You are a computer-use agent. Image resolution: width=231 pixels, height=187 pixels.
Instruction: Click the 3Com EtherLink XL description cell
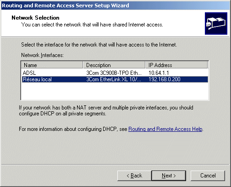[x=114, y=79]
